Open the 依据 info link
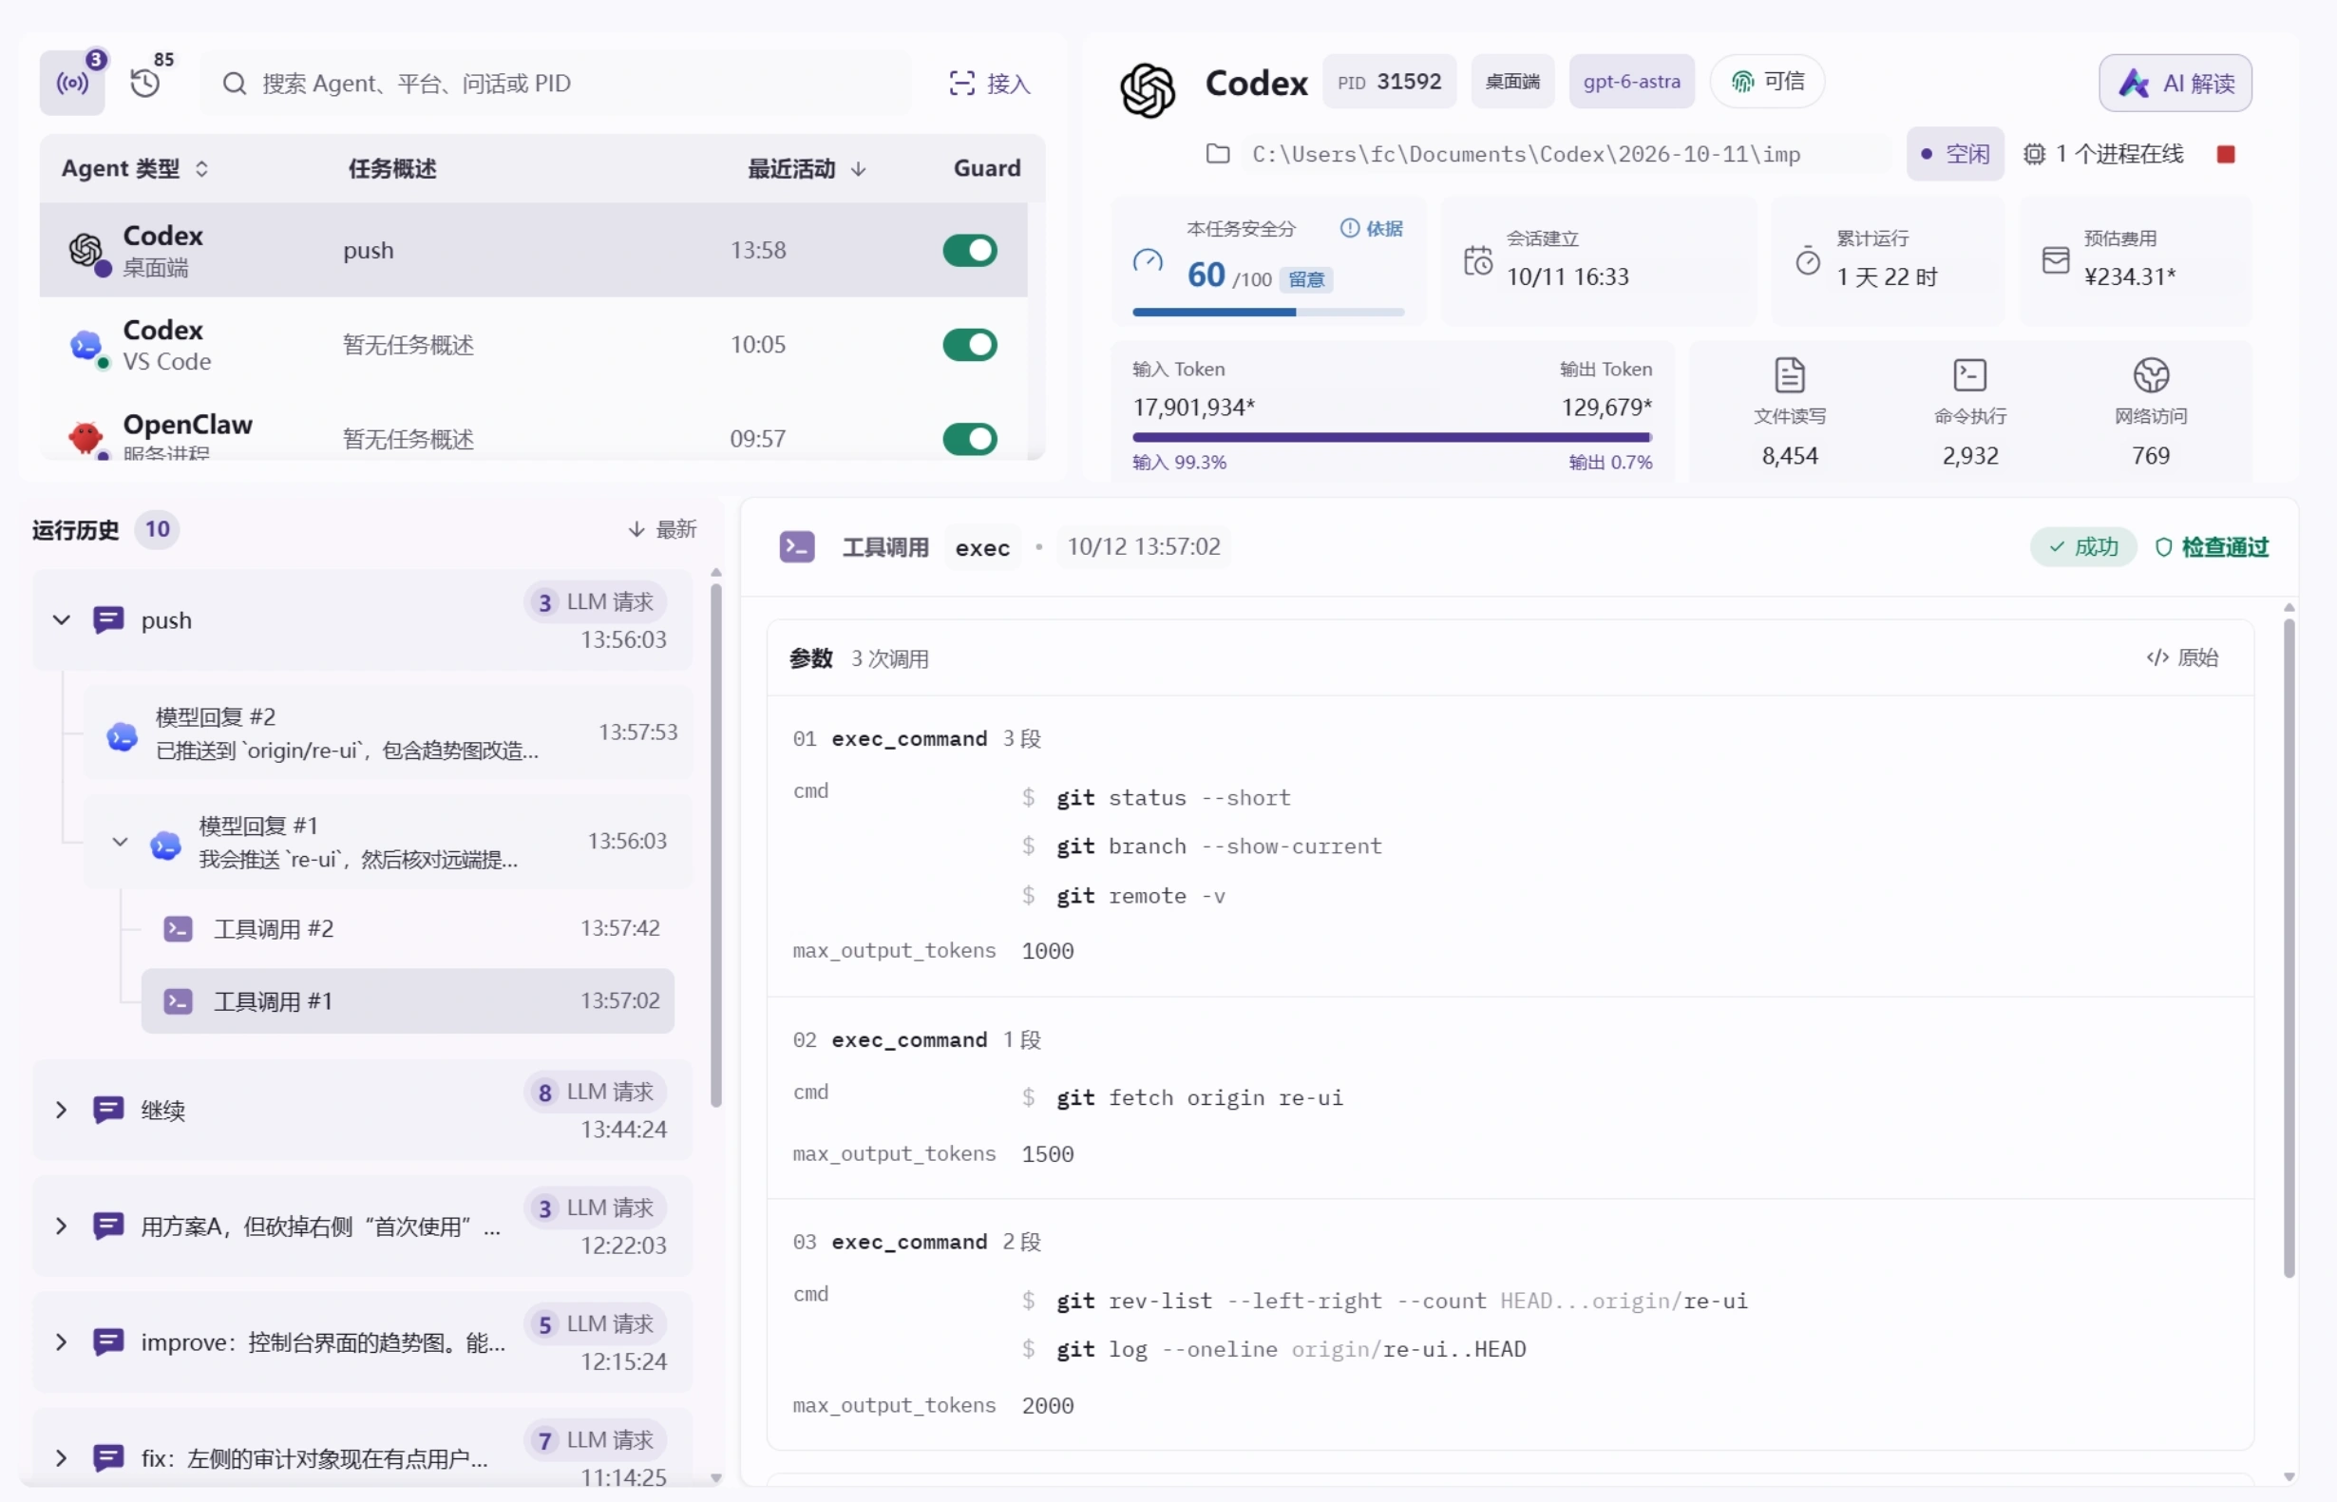 click(x=1371, y=228)
